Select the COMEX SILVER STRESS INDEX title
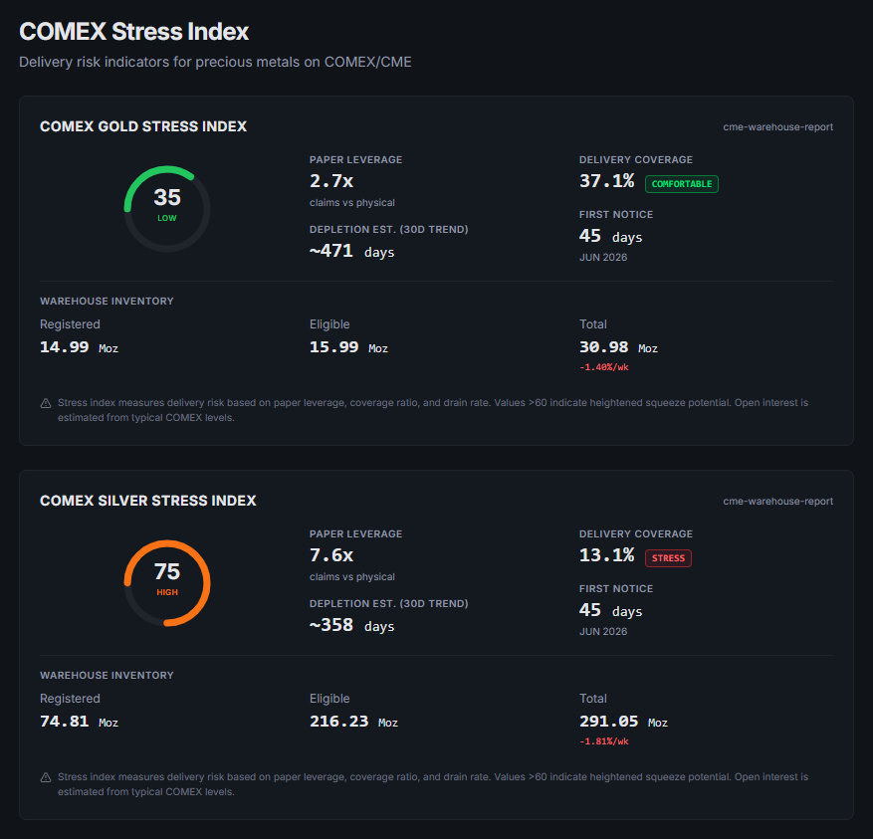The height and width of the screenshot is (839, 873). tap(147, 501)
